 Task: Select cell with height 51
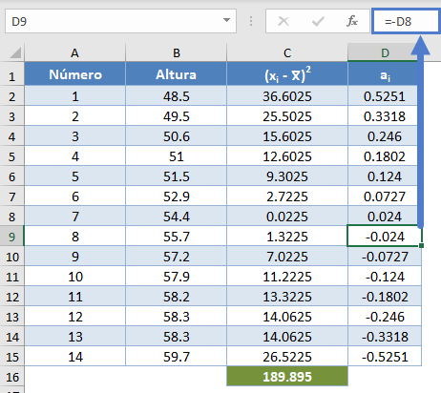(x=177, y=156)
